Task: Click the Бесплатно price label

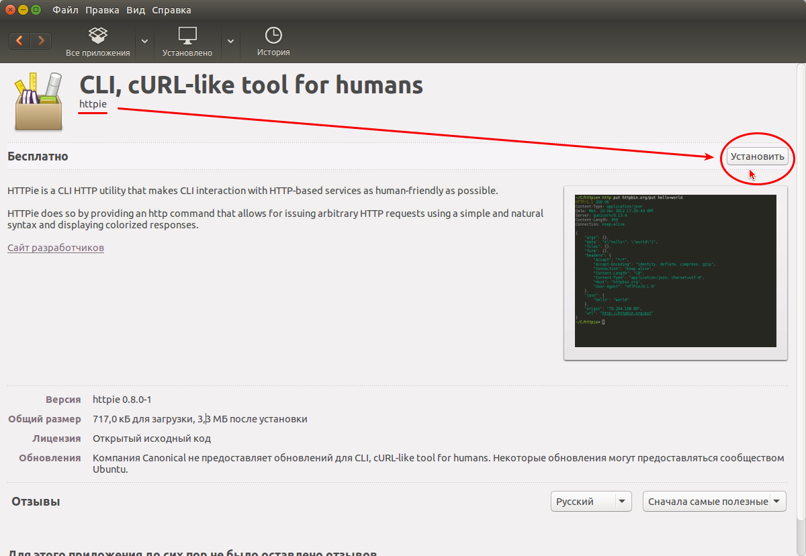Action: pos(38,156)
